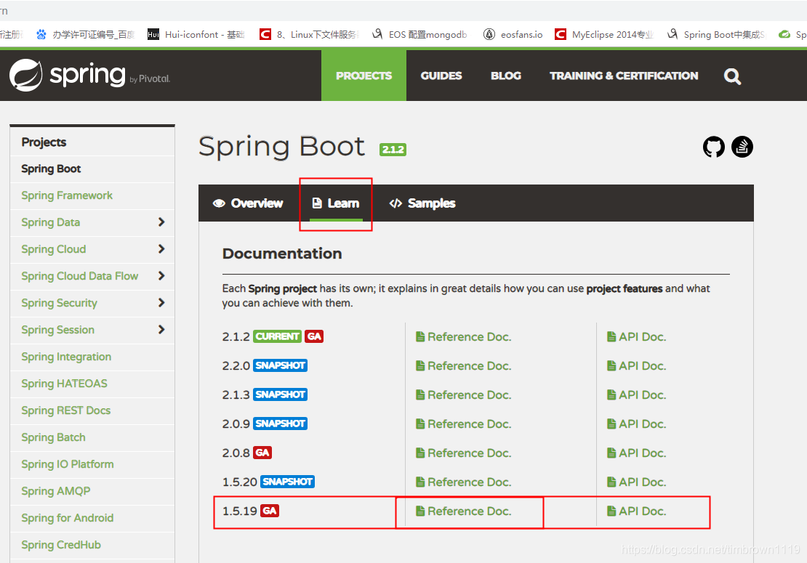The height and width of the screenshot is (563, 807).
Task: Open Spring CredHub project
Action: point(61,545)
